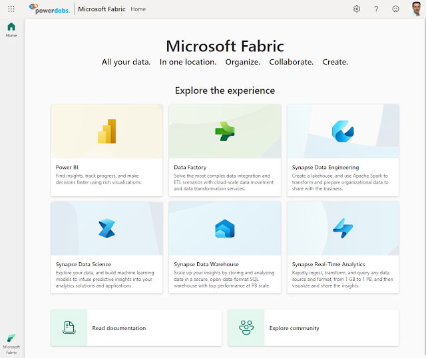Click description mentioning 1 GB to 1 PB

[342, 279]
